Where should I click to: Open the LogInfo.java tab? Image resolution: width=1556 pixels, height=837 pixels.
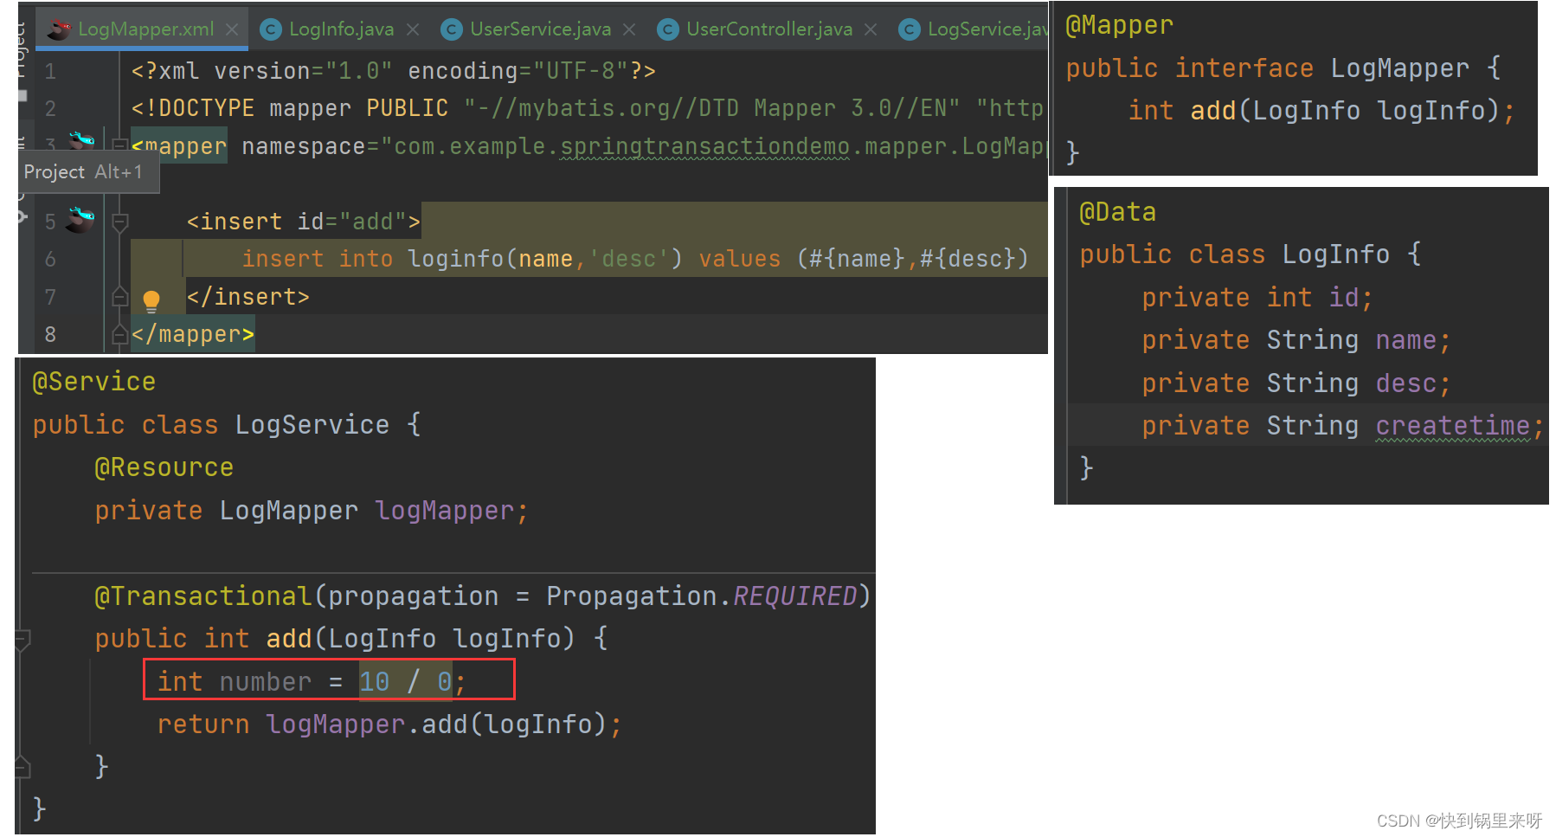pyautogui.click(x=341, y=29)
